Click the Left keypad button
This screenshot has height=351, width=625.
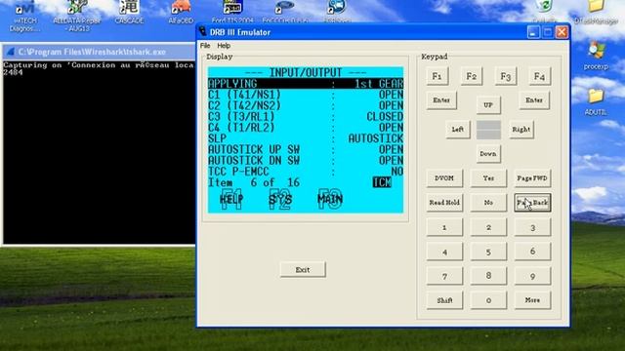point(458,130)
